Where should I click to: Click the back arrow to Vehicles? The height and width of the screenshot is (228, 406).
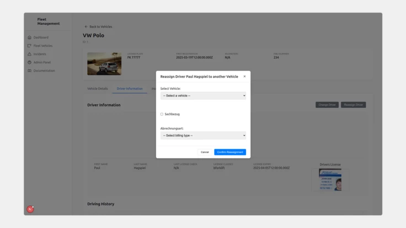(86, 26)
